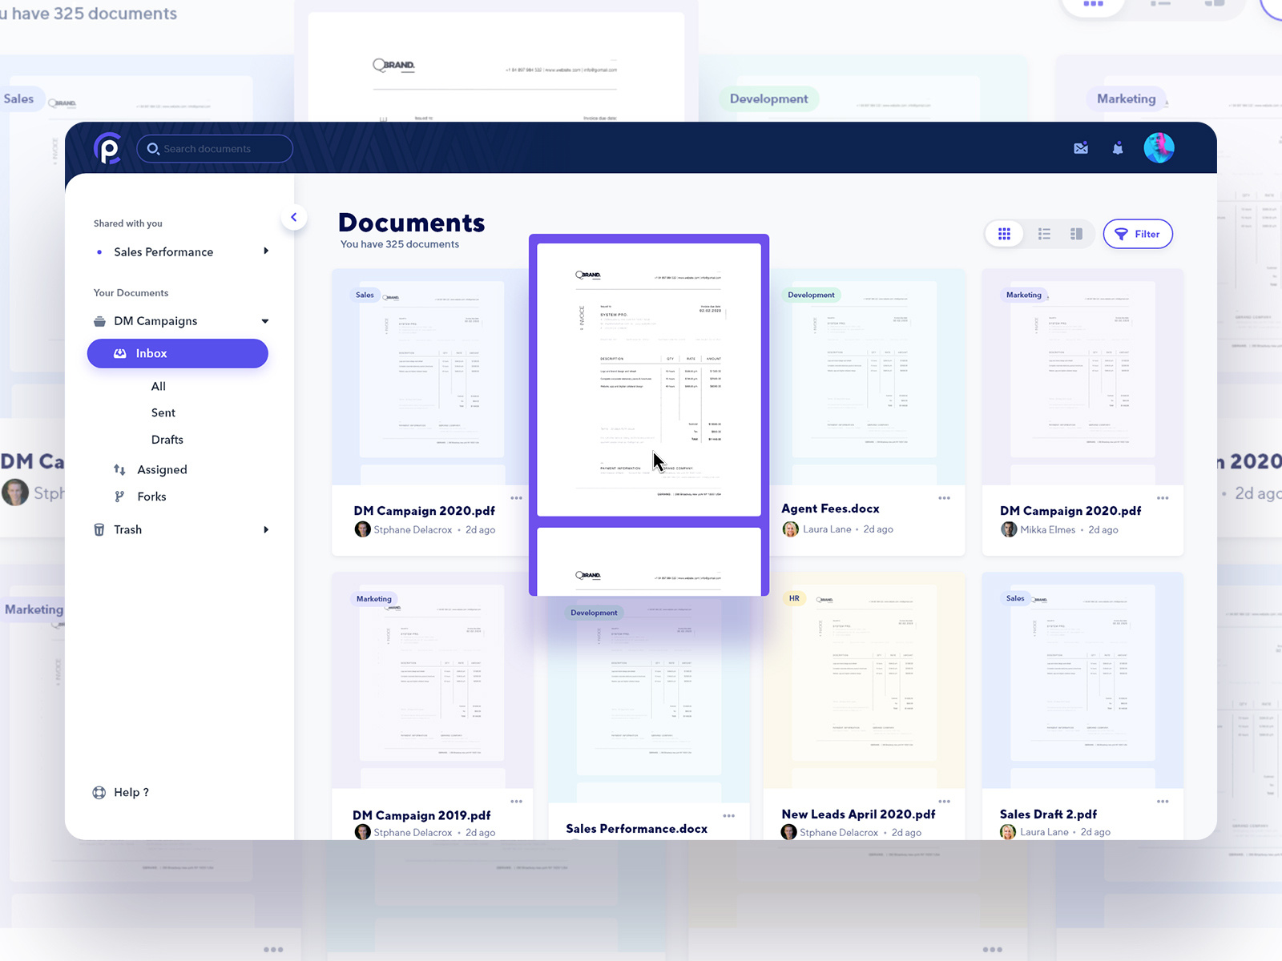Click your profile avatar picture
The height and width of the screenshot is (961, 1282).
click(1159, 147)
